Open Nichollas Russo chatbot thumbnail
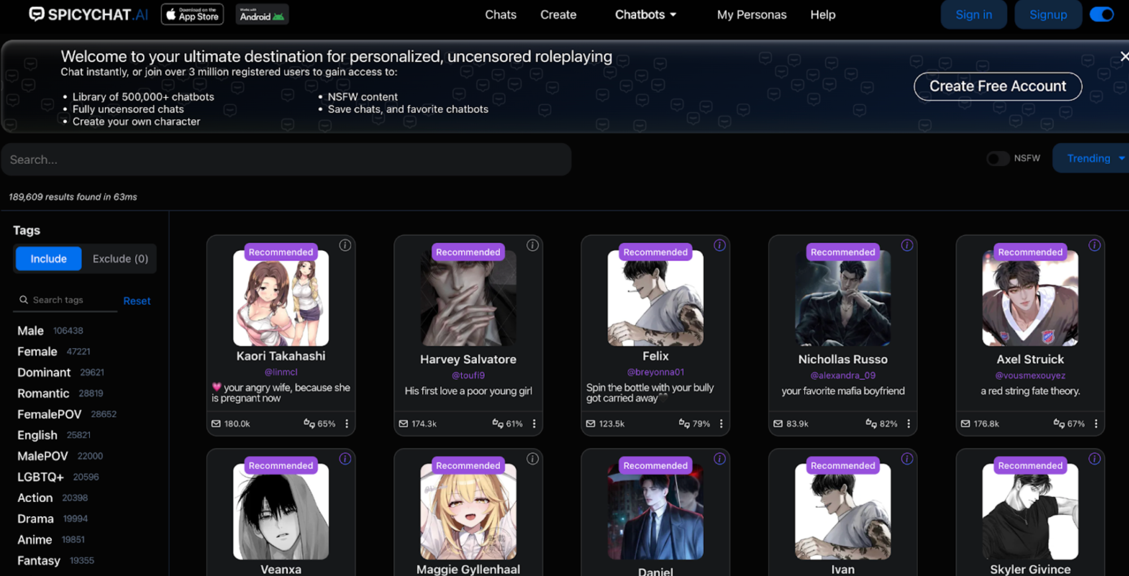Viewport: 1129px width, 576px height. (x=843, y=298)
